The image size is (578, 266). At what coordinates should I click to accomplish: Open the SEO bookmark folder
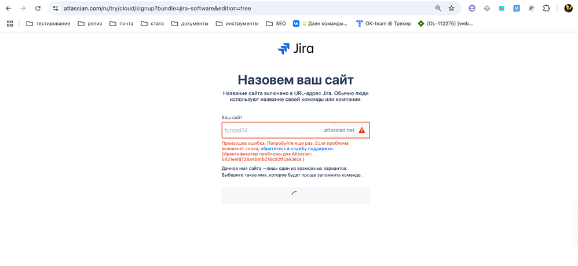click(276, 23)
